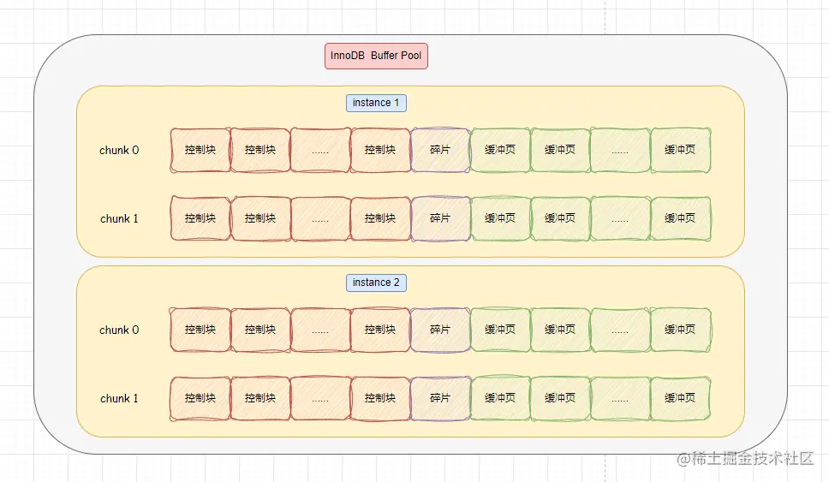Pick 控制块 adjacent to 碎片, instance 2 chunk 1

tap(380, 398)
